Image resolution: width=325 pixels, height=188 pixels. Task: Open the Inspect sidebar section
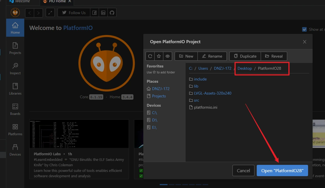[x=15, y=69]
